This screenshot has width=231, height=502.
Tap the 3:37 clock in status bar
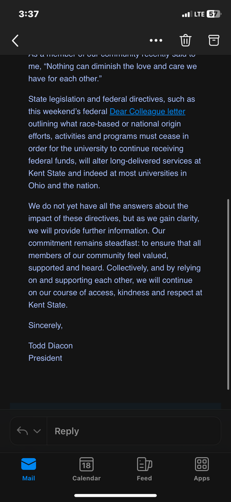click(29, 14)
